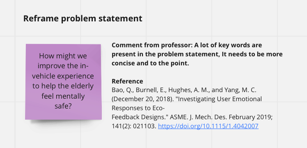
Task: Click the 'Bao, Q., Burnell, E.' author line
Action: tap(184, 90)
